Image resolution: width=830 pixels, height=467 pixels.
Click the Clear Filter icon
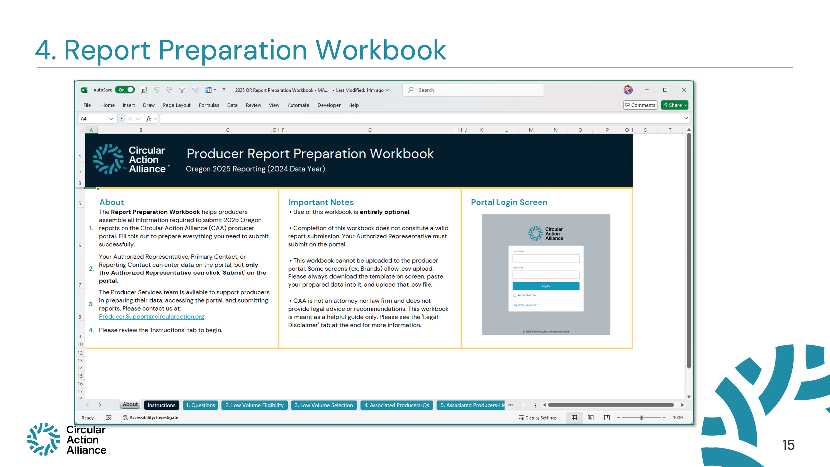[x=195, y=90]
